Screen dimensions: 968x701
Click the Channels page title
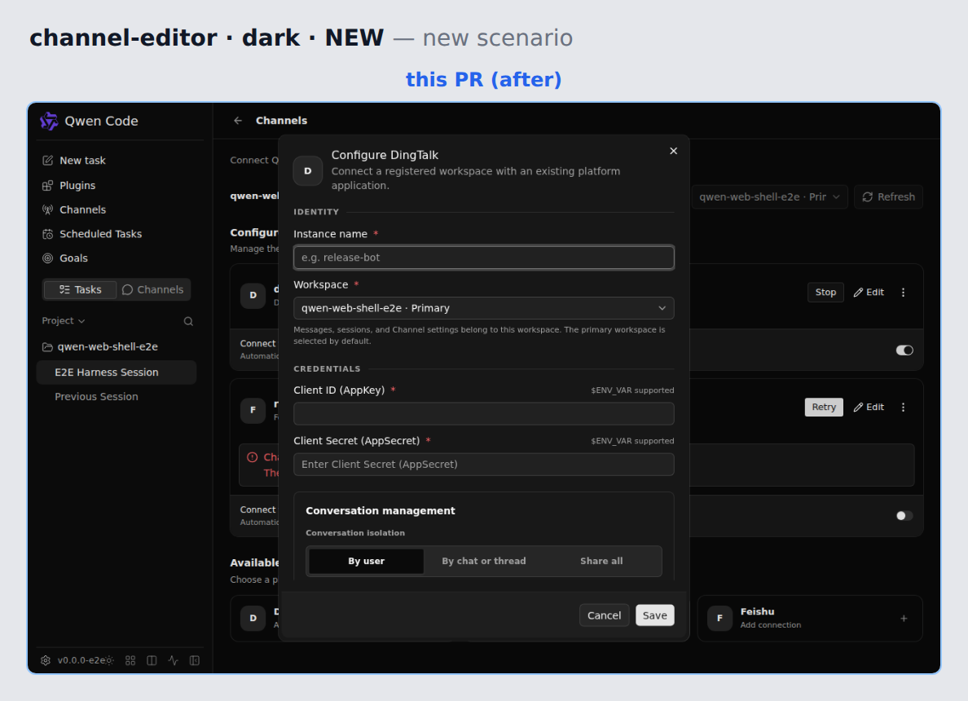coord(281,121)
